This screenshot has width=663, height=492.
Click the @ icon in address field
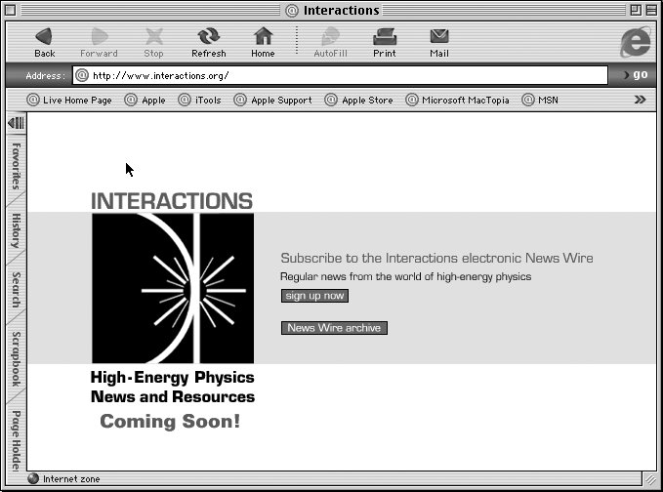click(82, 76)
